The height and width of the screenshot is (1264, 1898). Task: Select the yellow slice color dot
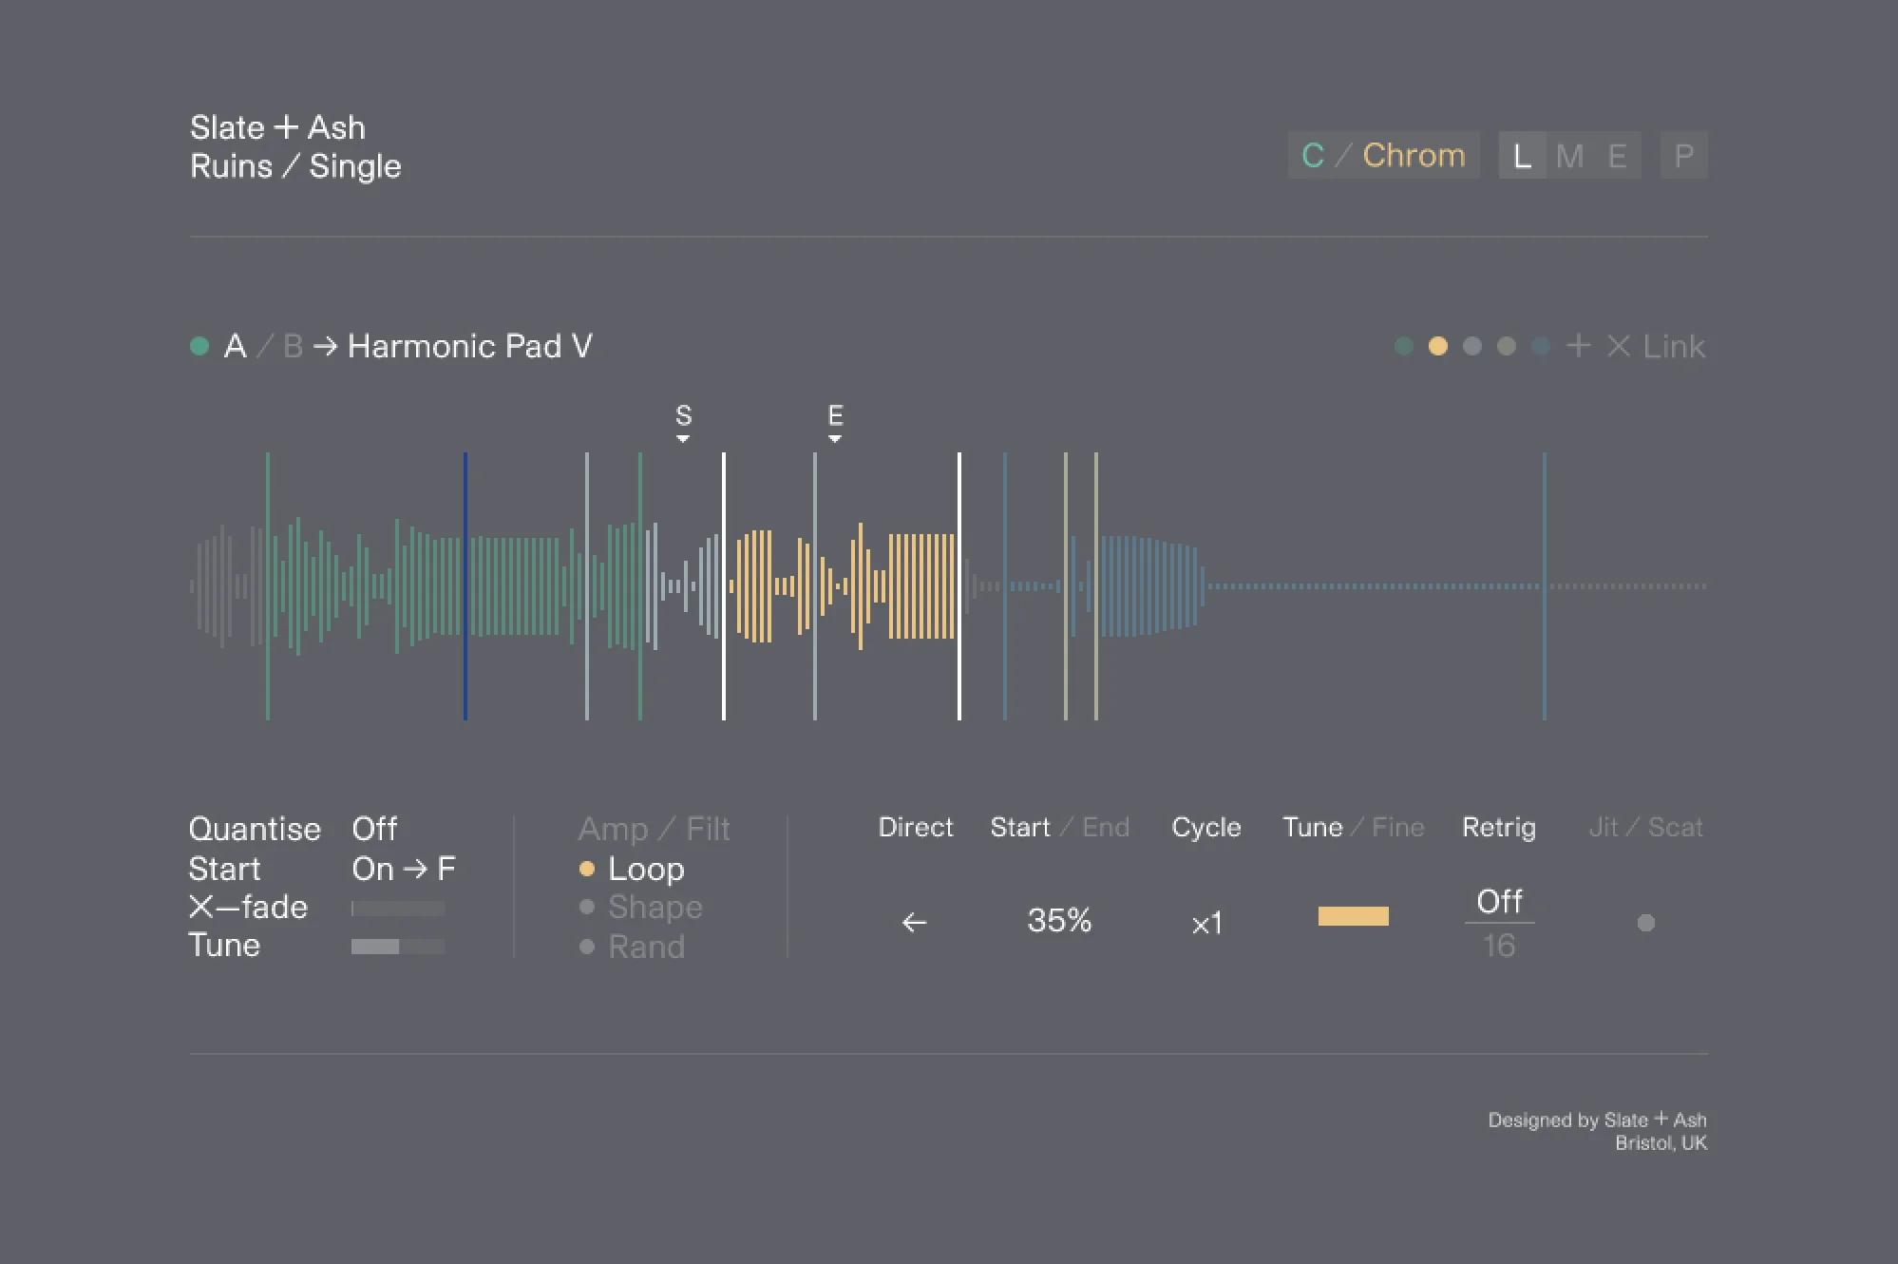(x=1438, y=346)
